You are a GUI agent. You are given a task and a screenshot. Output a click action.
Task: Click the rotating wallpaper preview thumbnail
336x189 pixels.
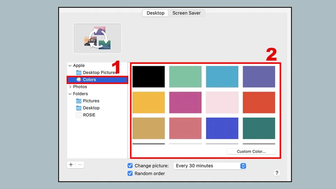click(x=97, y=38)
